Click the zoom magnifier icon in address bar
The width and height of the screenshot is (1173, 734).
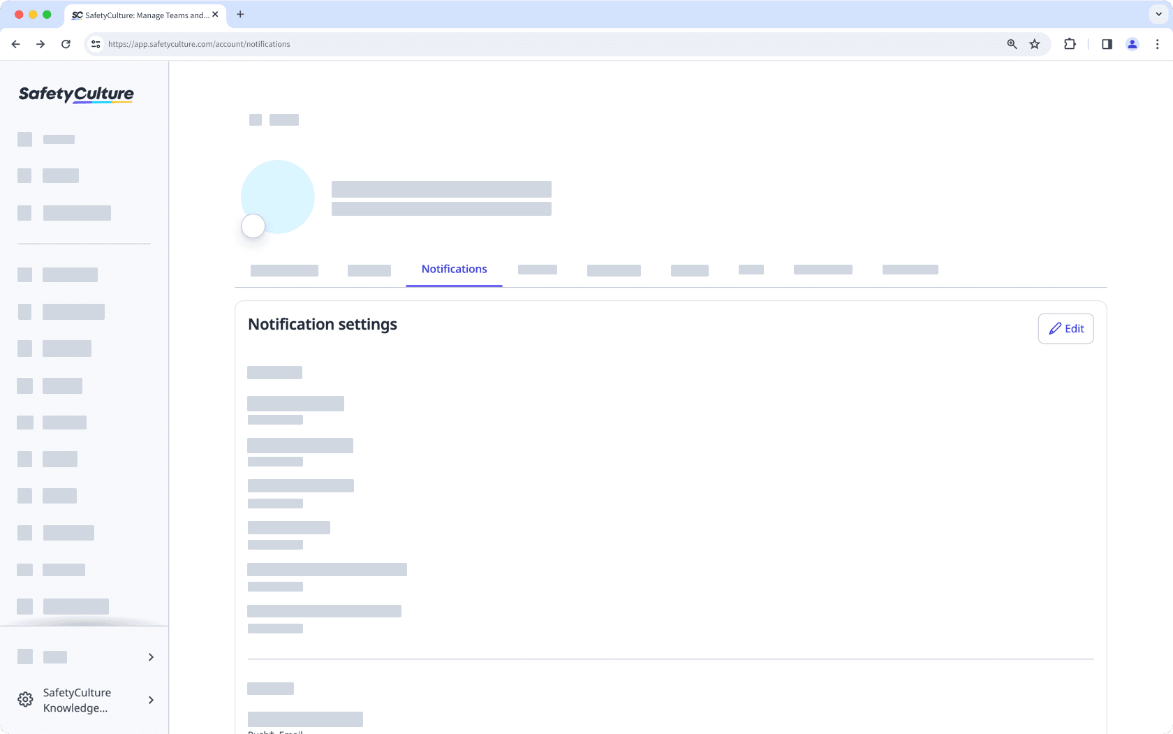[1012, 44]
